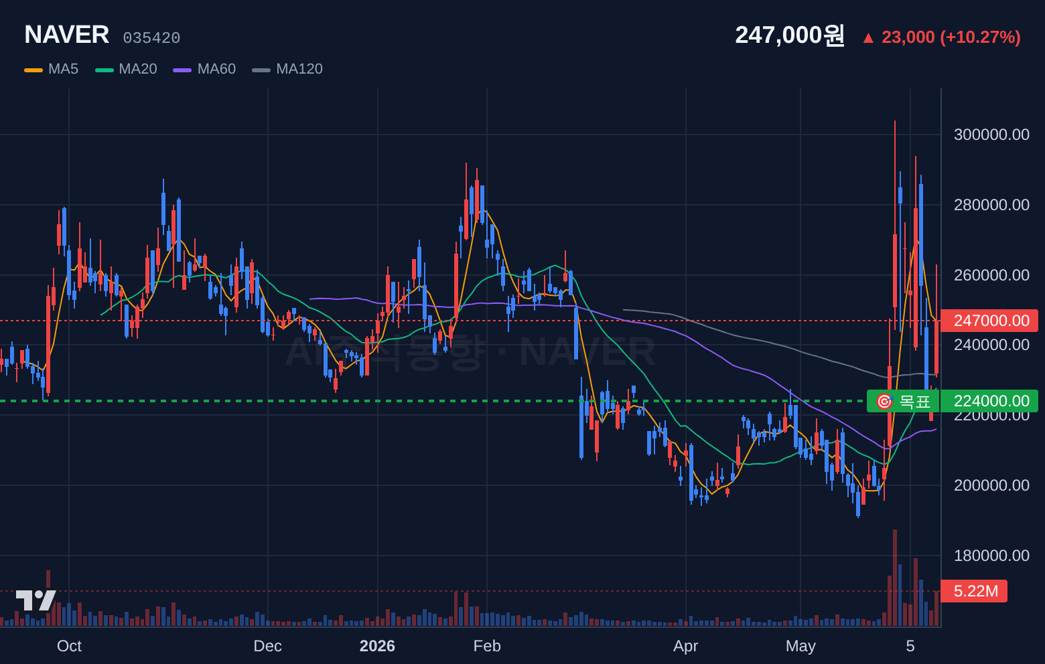Click the MA60 purple legend swatch
Image resolution: width=1045 pixels, height=664 pixels.
coord(182,70)
